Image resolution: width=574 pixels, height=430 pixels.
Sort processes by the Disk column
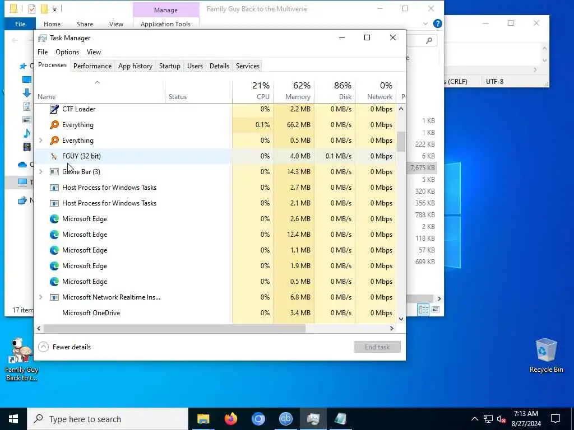tap(335, 91)
